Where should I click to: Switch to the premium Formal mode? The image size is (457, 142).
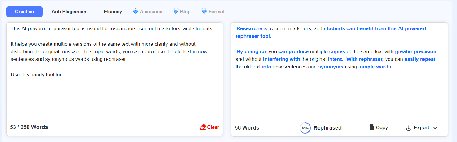pos(216,12)
